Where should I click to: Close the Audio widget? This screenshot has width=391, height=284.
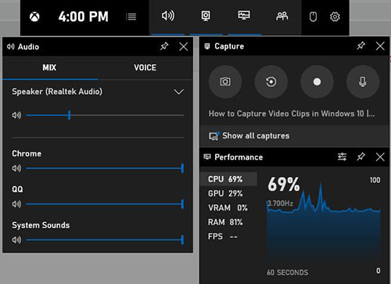184,47
